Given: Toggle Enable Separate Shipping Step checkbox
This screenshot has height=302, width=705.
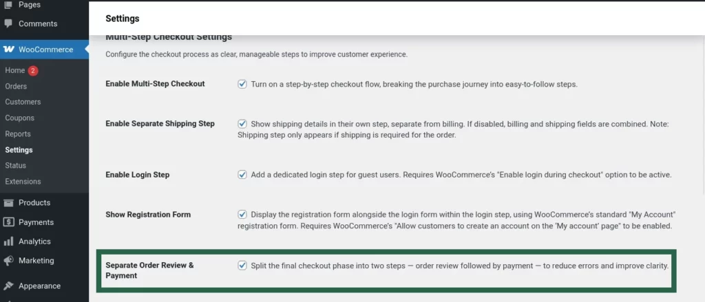Looking at the screenshot, I should [x=242, y=124].
